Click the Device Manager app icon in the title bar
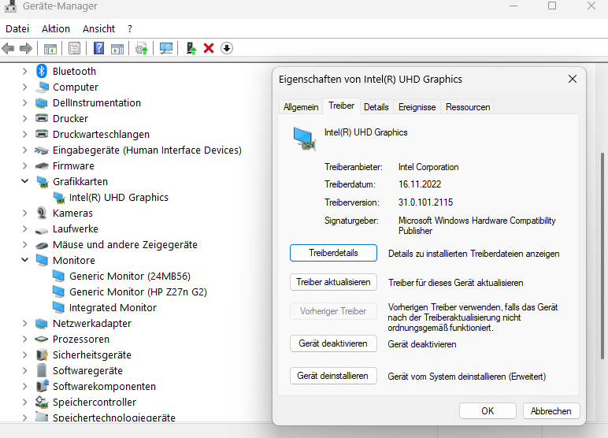Image resolution: width=608 pixels, height=438 pixels. pos(10,6)
